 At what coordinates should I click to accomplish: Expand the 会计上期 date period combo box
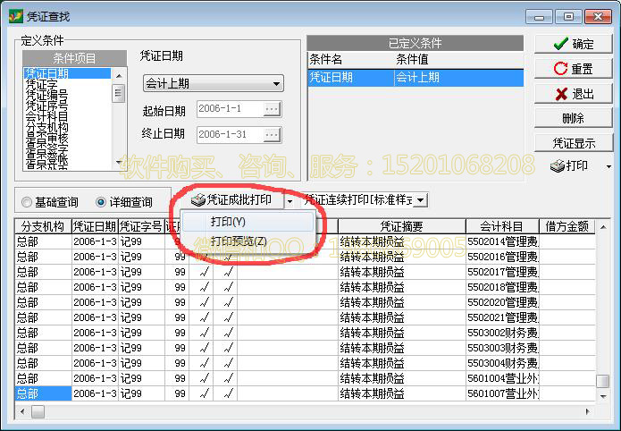pos(276,84)
